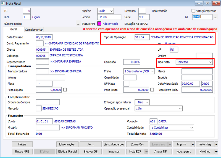Screen dimensions: 221x158
Task: Open the arrow beside Frete Neg. button
Action: tap(216, 144)
